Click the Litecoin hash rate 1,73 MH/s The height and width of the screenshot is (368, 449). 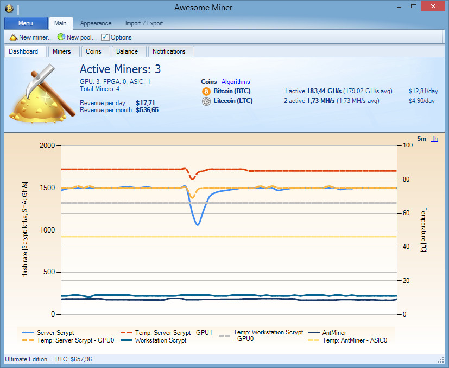coord(321,101)
